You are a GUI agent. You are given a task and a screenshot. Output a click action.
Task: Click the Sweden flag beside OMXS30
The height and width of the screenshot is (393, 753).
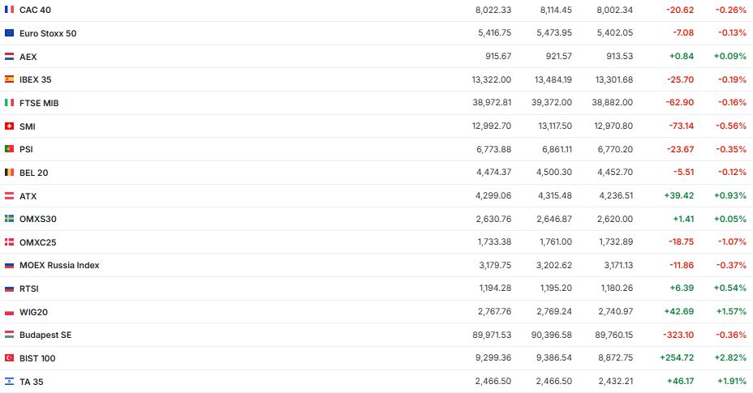pyautogui.click(x=9, y=219)
